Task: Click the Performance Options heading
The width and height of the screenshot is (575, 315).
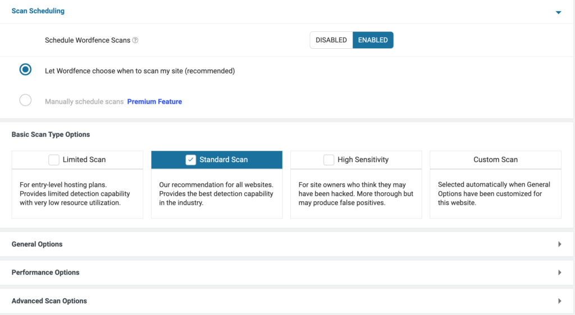Action: 45,272
